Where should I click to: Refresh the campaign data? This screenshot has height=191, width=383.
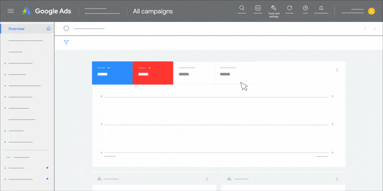pyautogui.click(x=289, y=8)
